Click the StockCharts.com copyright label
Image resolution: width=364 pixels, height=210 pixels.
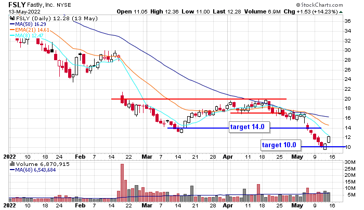click(319, 5)
